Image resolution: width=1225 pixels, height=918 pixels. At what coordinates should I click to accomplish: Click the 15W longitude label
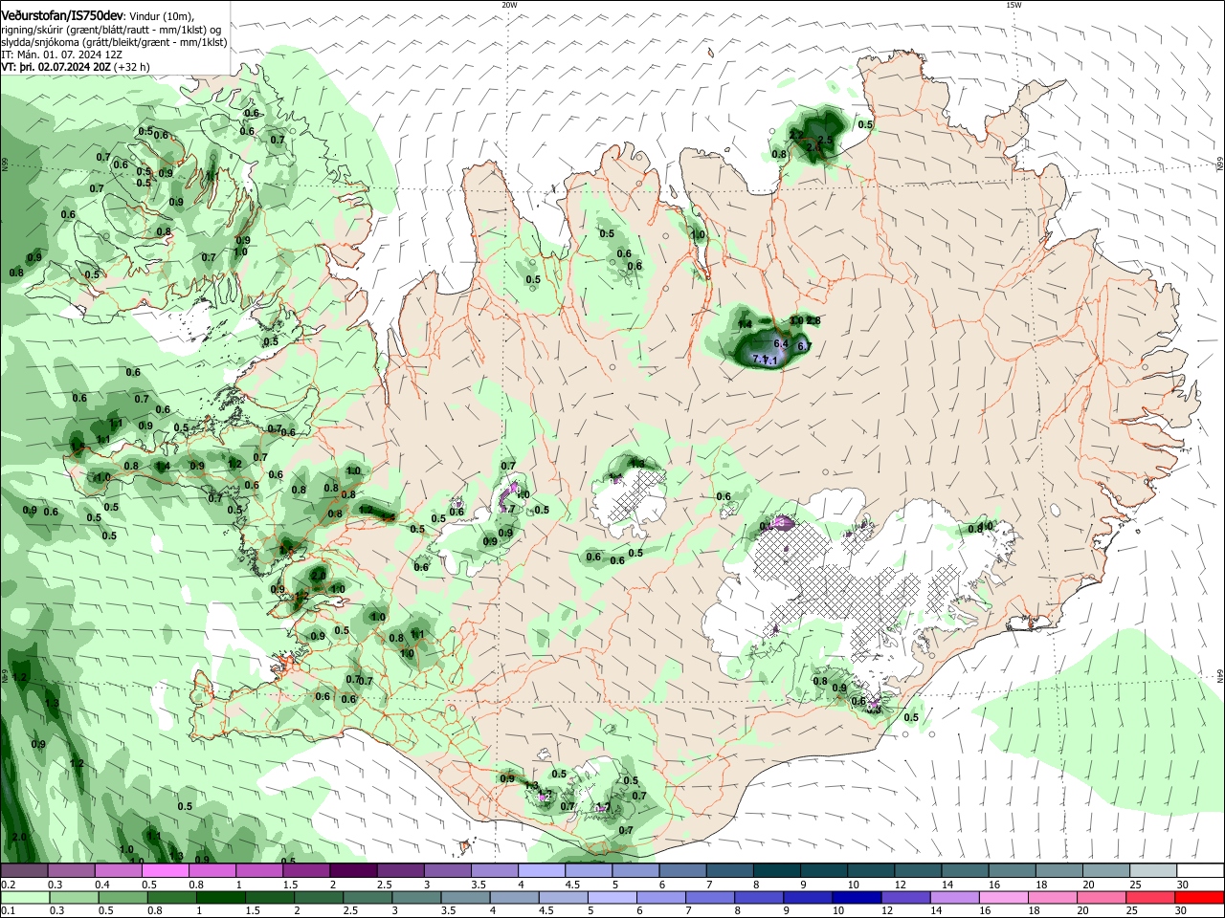tap(1013, 5)
